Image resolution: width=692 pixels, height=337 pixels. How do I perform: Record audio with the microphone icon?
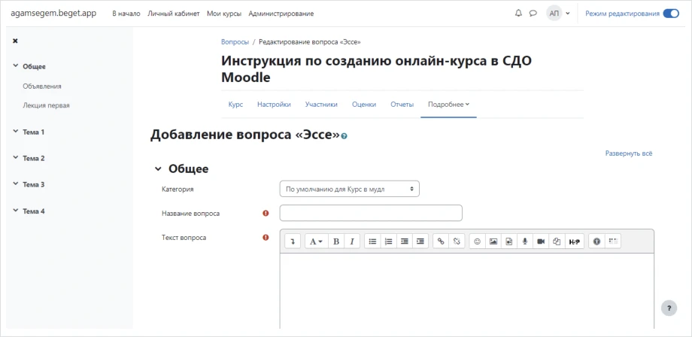525,241
